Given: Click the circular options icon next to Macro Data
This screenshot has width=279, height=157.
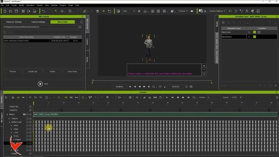Looking at the screenshot, I should 82,22.
